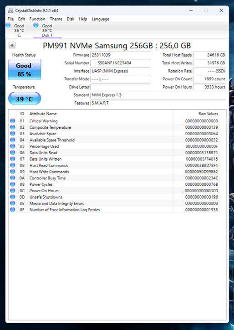
Task: Select the Percentage Used attribute name
Action: point(44,146)
